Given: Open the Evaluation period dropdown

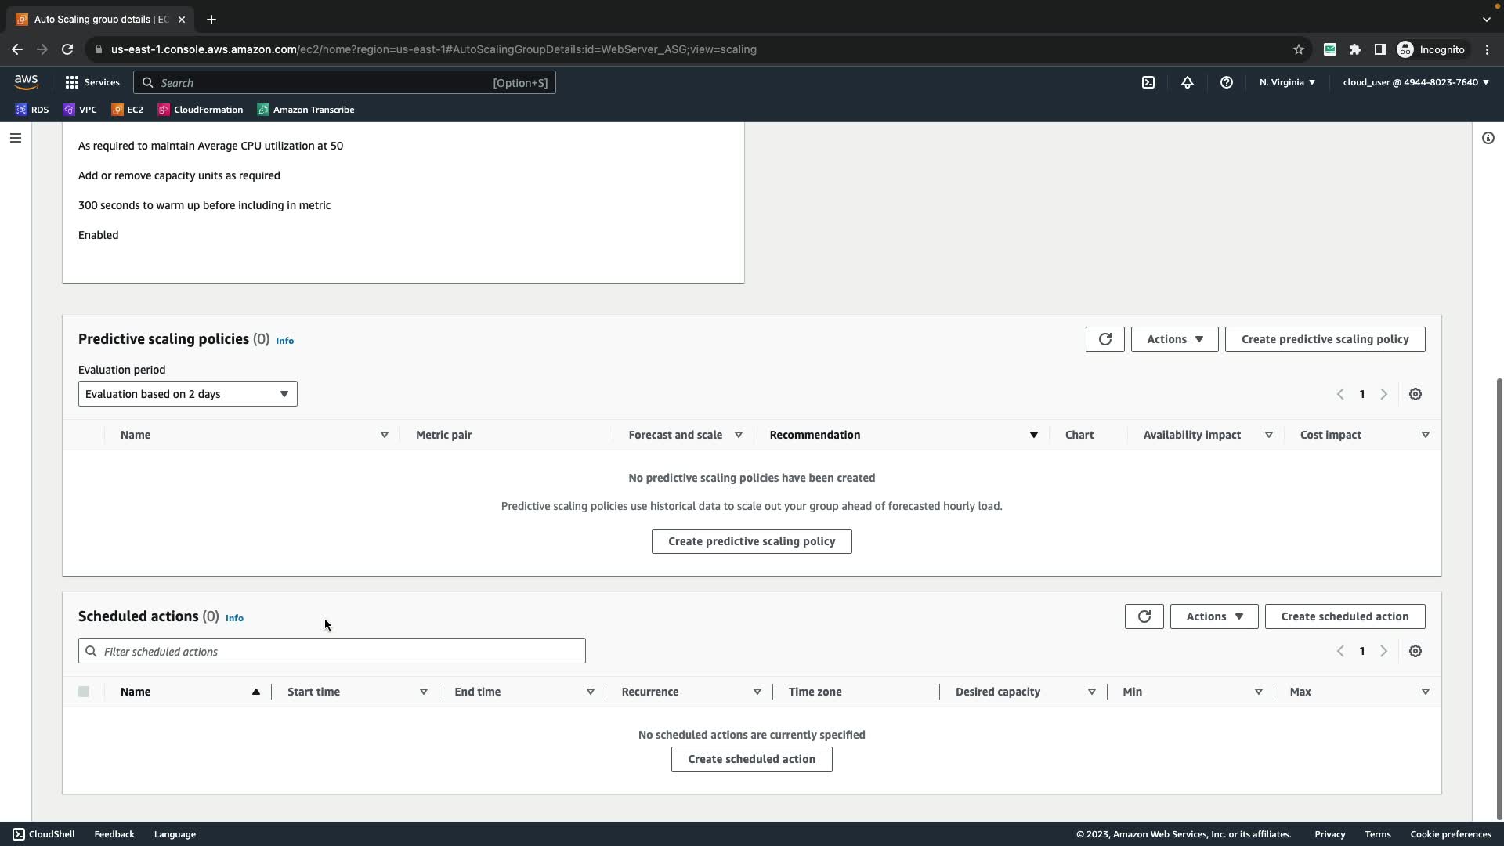Looking at the screenshot, I should (x=187, y=394).
